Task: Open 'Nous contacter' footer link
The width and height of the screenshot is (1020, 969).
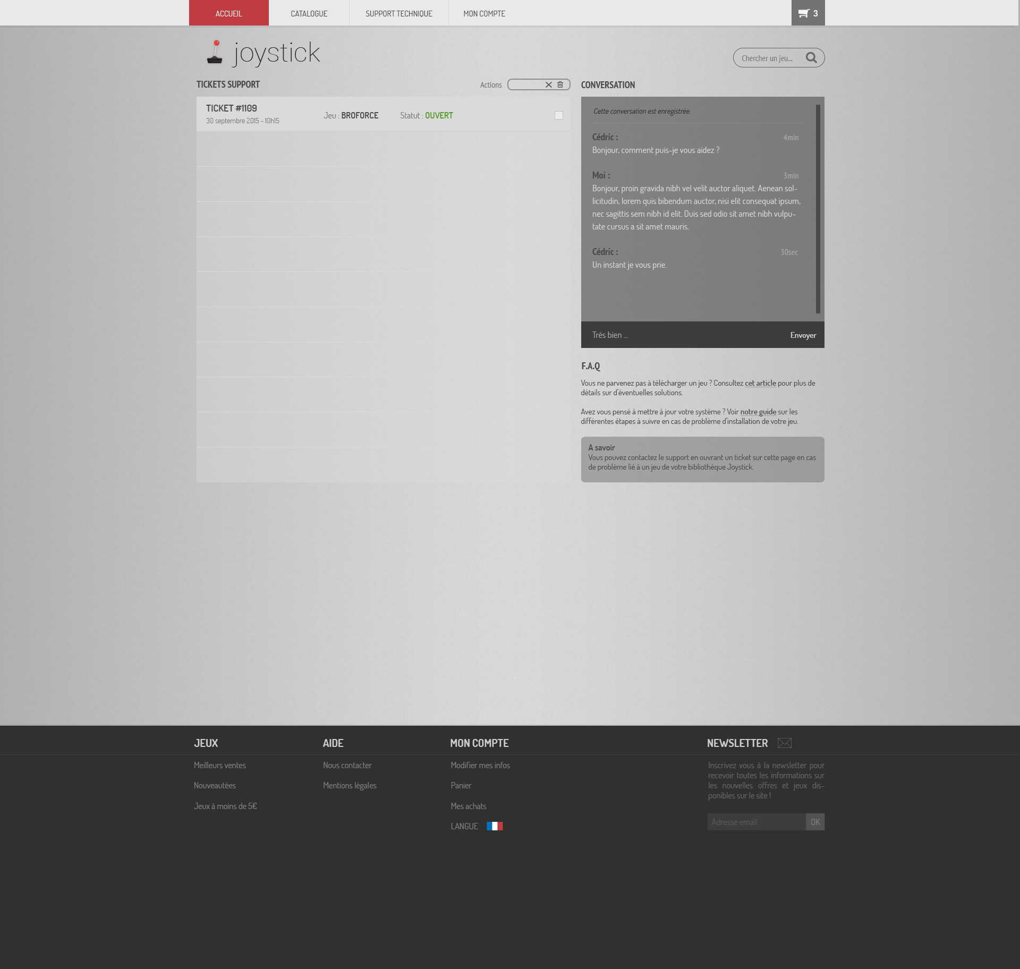Action: click(x=347, y=765)
